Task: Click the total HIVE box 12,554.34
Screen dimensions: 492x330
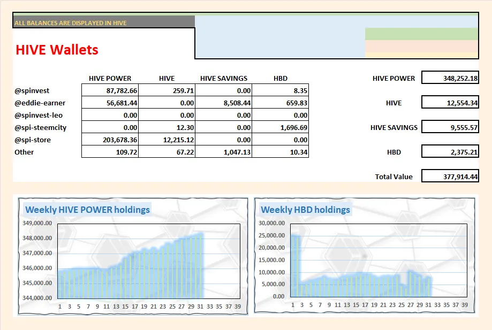Action: 450,102
